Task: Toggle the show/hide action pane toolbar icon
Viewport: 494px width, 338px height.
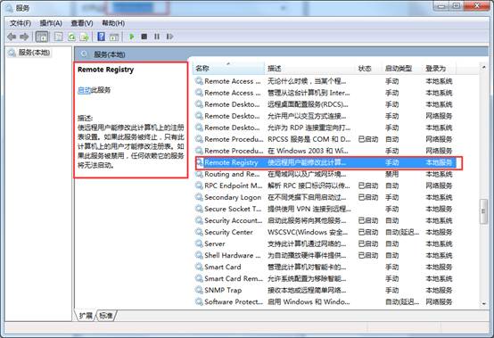Action: [x=114, y=37]
